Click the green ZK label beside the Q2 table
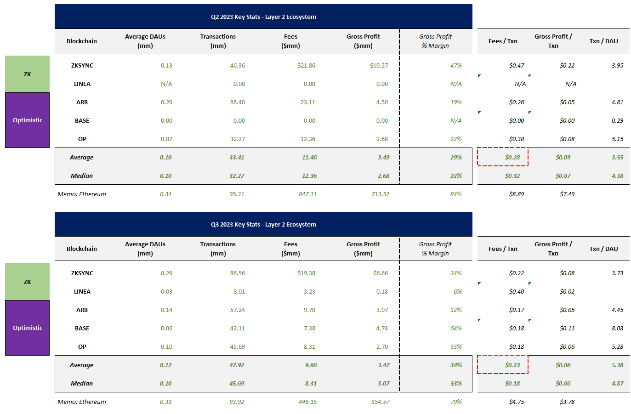 pos(28,74)
